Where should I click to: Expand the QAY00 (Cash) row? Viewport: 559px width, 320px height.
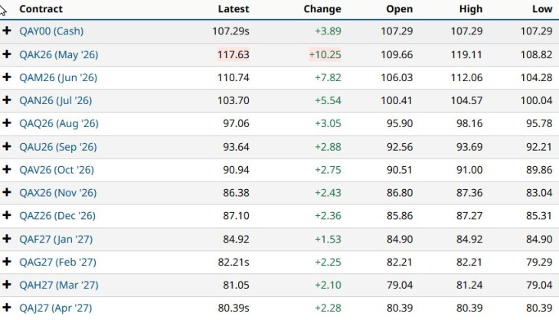click(7, 31)
